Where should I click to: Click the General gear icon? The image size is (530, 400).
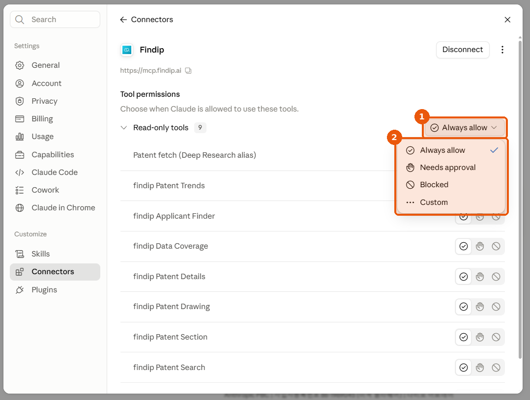coord(20,65)
